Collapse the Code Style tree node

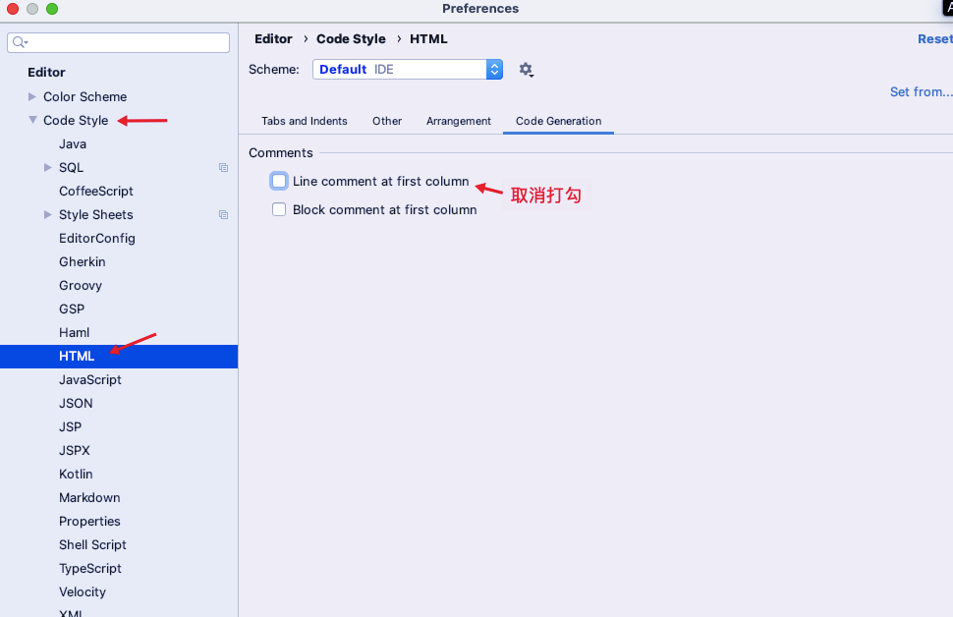(32, 121)
